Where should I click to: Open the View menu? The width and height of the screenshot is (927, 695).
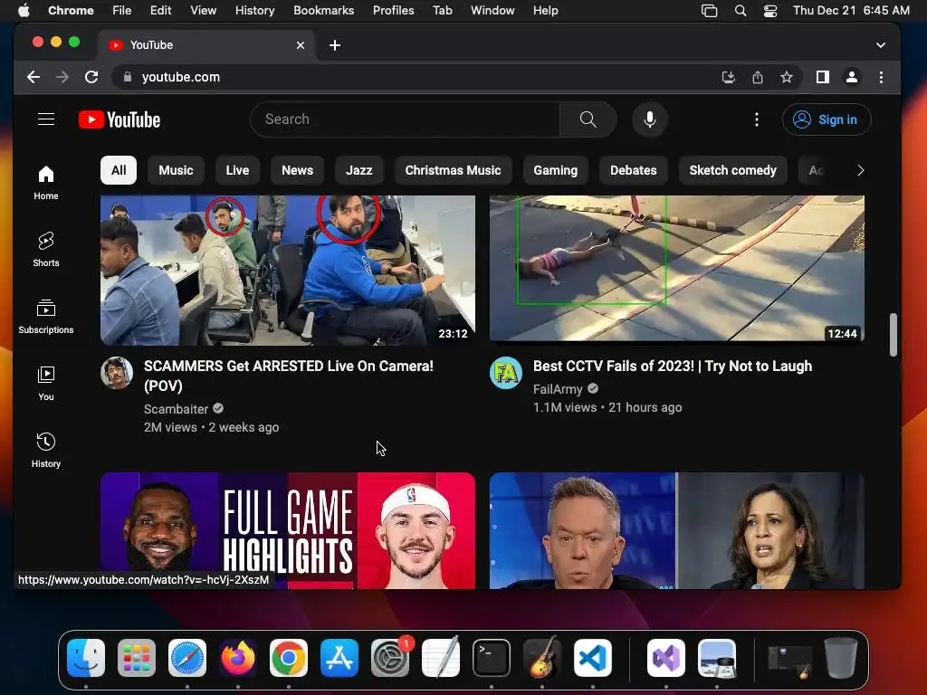(203, 11)
